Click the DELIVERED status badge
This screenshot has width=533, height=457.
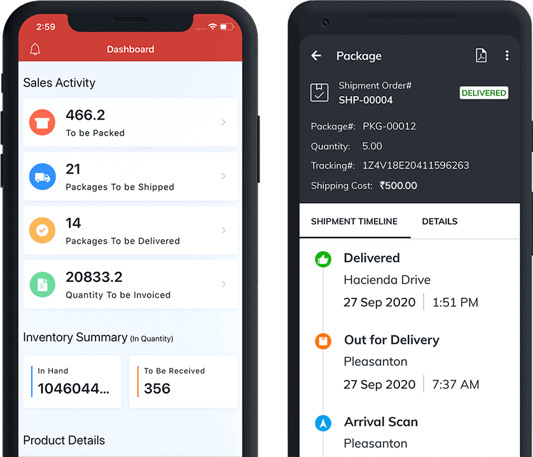pos(484,92)
